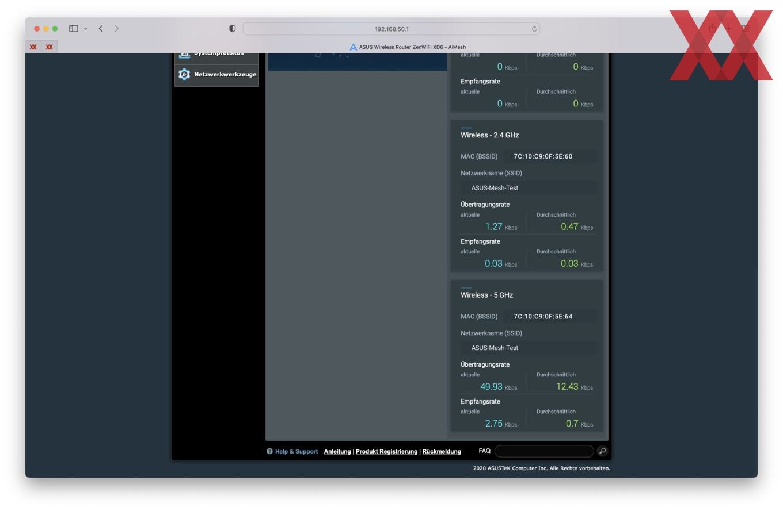Click the Wireless - 2.4 GHz heading

489,135
